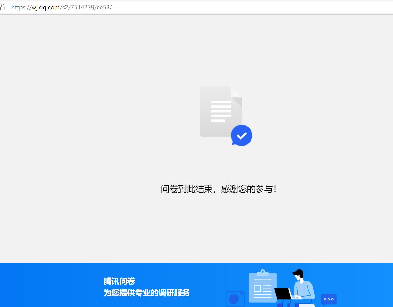Select the wj.qq.com address bar URL

tap(62, 7)
